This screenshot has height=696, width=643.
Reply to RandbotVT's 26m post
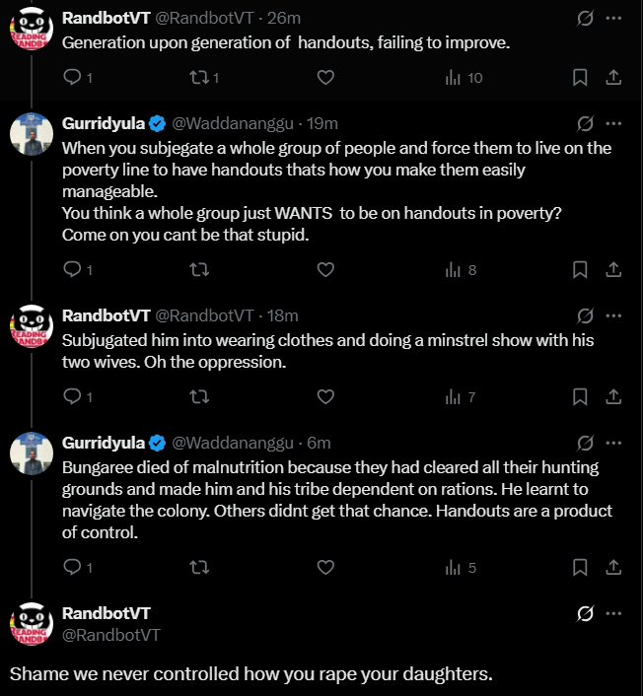pos(72,78)
